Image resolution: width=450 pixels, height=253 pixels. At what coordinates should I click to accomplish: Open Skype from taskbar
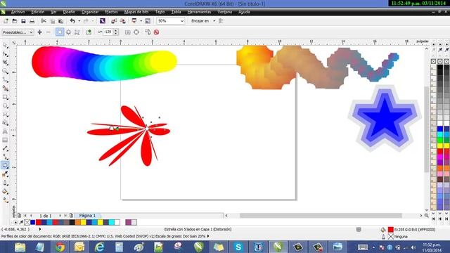pyautogui.click(x=238, y=247)
